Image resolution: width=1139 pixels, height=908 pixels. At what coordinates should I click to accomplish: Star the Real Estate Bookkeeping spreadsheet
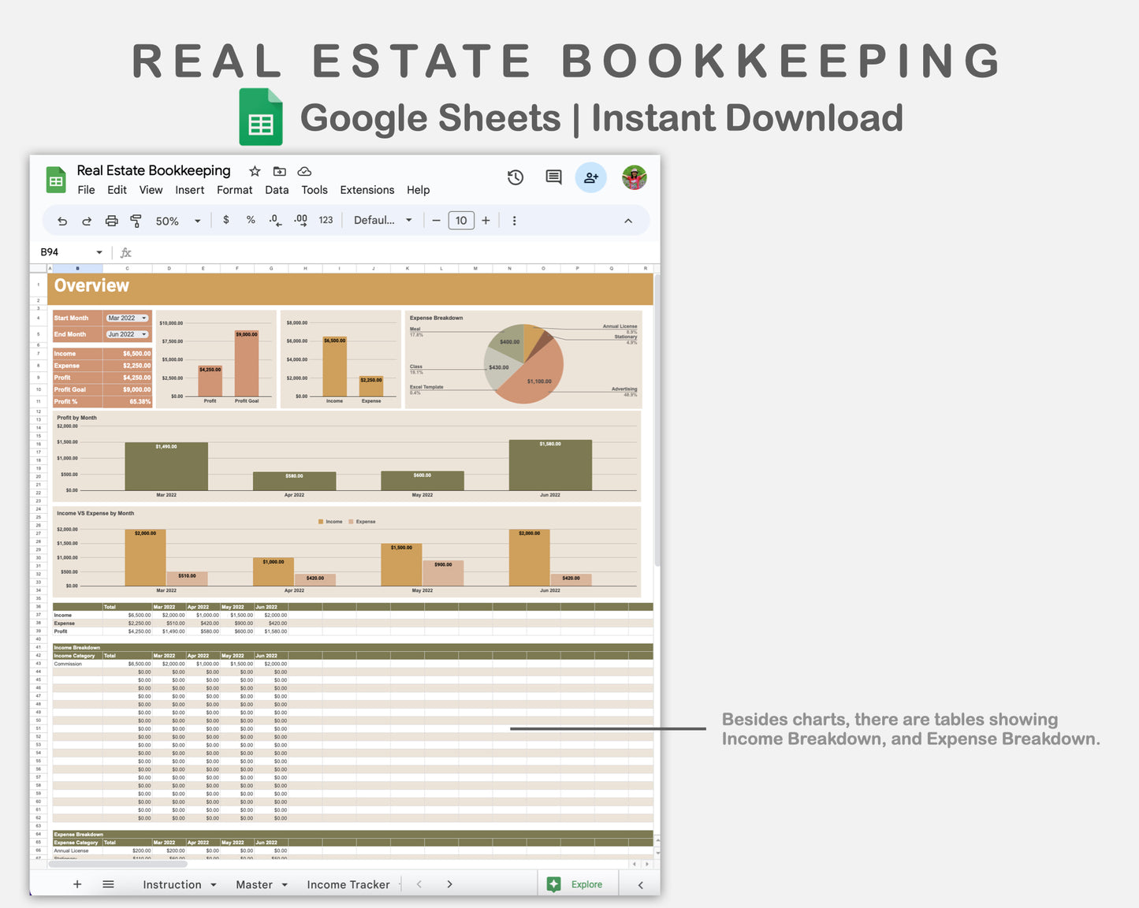(254, 171)
